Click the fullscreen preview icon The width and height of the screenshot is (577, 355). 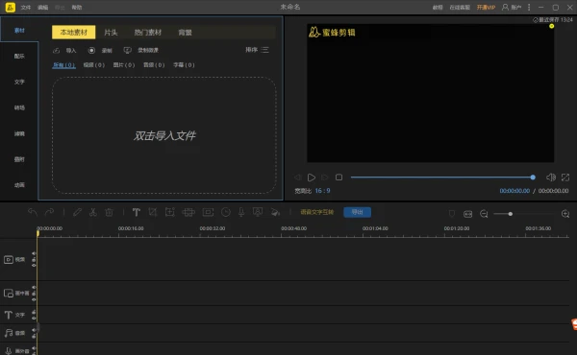coord(565,177)
